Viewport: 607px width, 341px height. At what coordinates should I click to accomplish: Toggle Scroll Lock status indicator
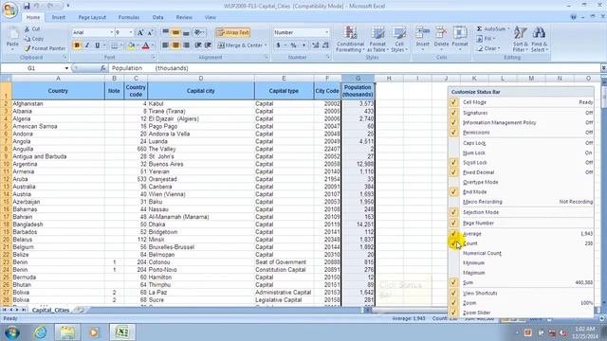(x=521, y=162)
